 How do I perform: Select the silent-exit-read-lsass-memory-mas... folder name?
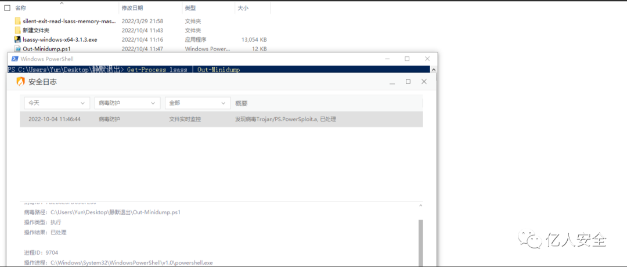(x=69, y=21)
